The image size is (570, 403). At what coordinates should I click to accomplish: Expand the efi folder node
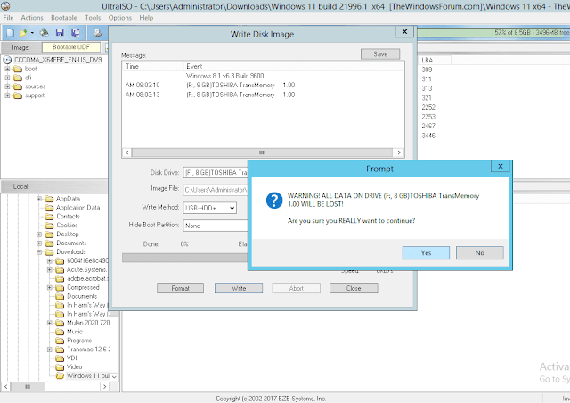tap(7, 78)
